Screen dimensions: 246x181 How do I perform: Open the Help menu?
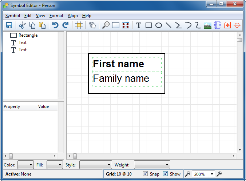tap(87, 16)
